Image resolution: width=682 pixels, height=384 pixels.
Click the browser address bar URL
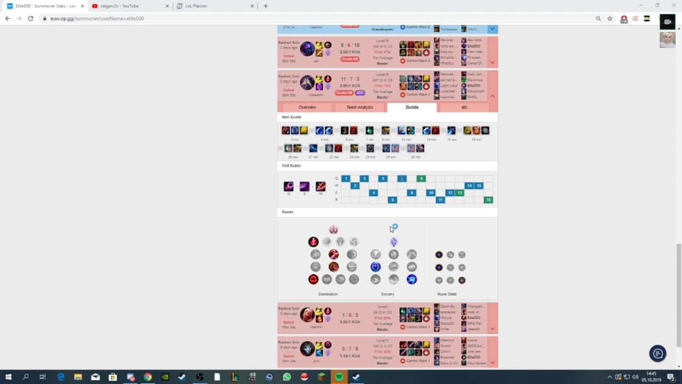click(x=97, y=18)
